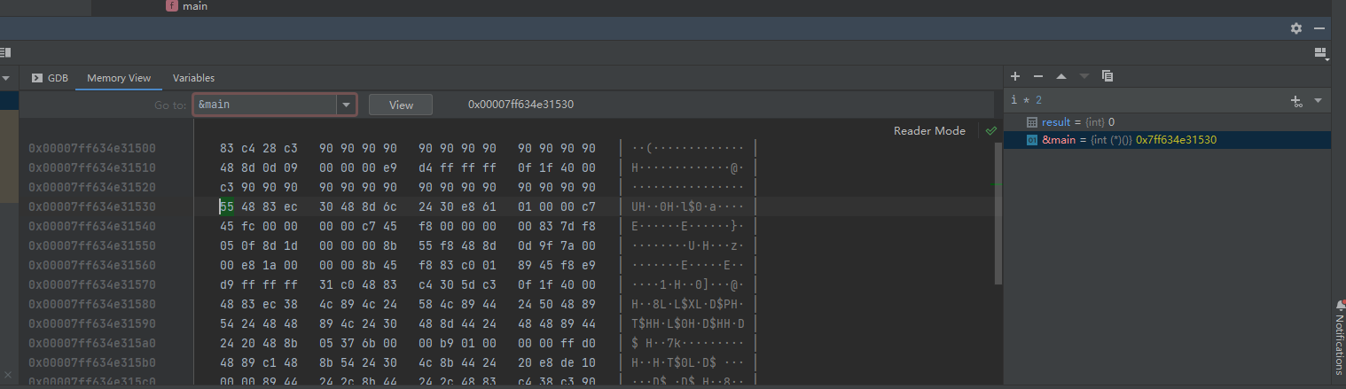Click the restore layout icon at far left
1346x389 pixels.
pyautogui.click(x=4, y=53)
